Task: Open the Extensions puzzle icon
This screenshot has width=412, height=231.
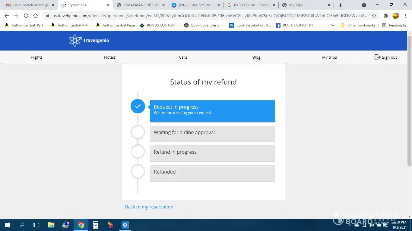Action: point(386,16)
